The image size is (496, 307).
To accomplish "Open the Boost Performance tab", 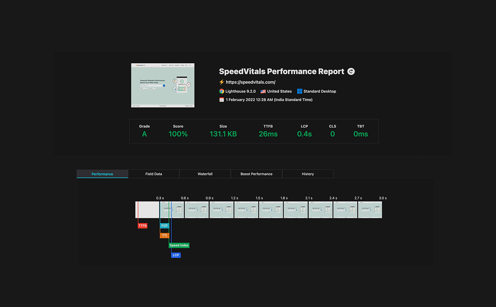I will [x=257, y=174].
